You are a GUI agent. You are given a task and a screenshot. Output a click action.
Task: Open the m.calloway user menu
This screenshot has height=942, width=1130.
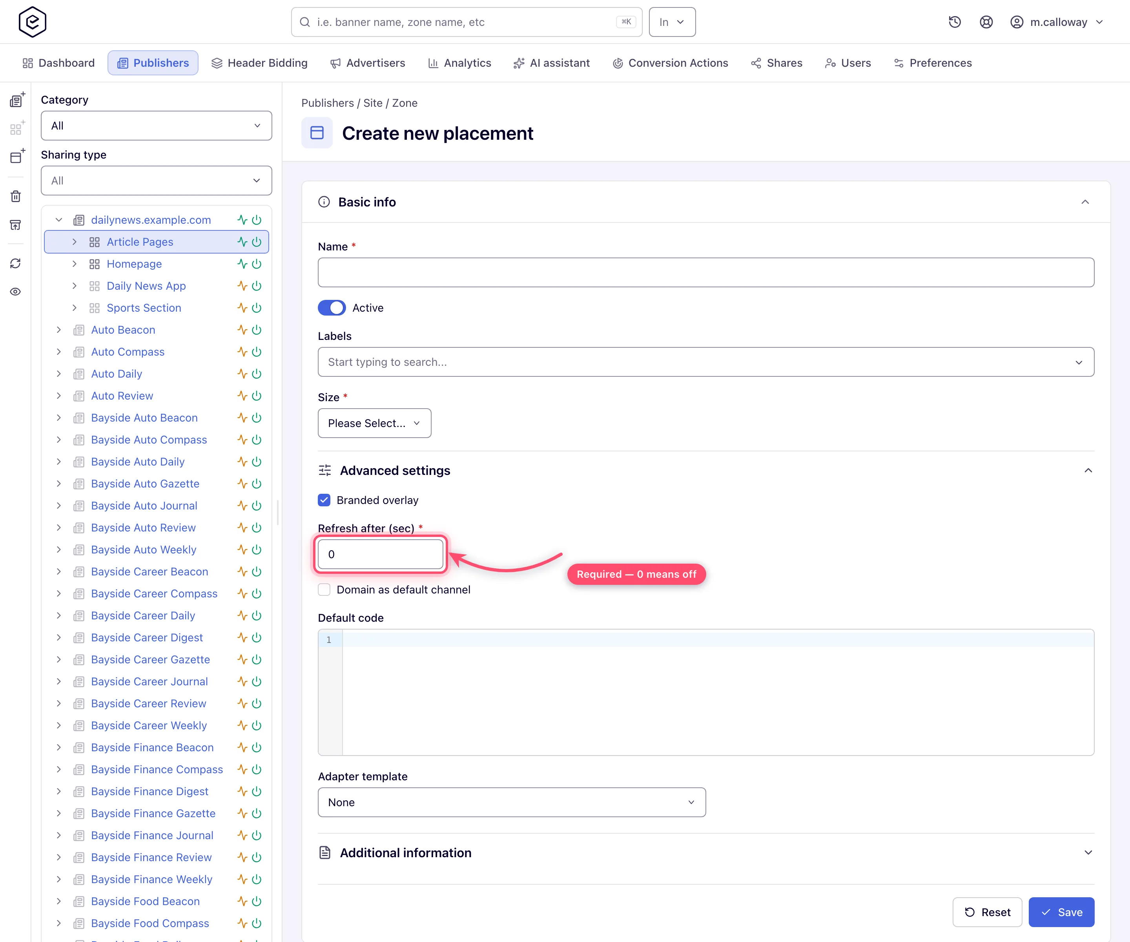pos(1057,22)
